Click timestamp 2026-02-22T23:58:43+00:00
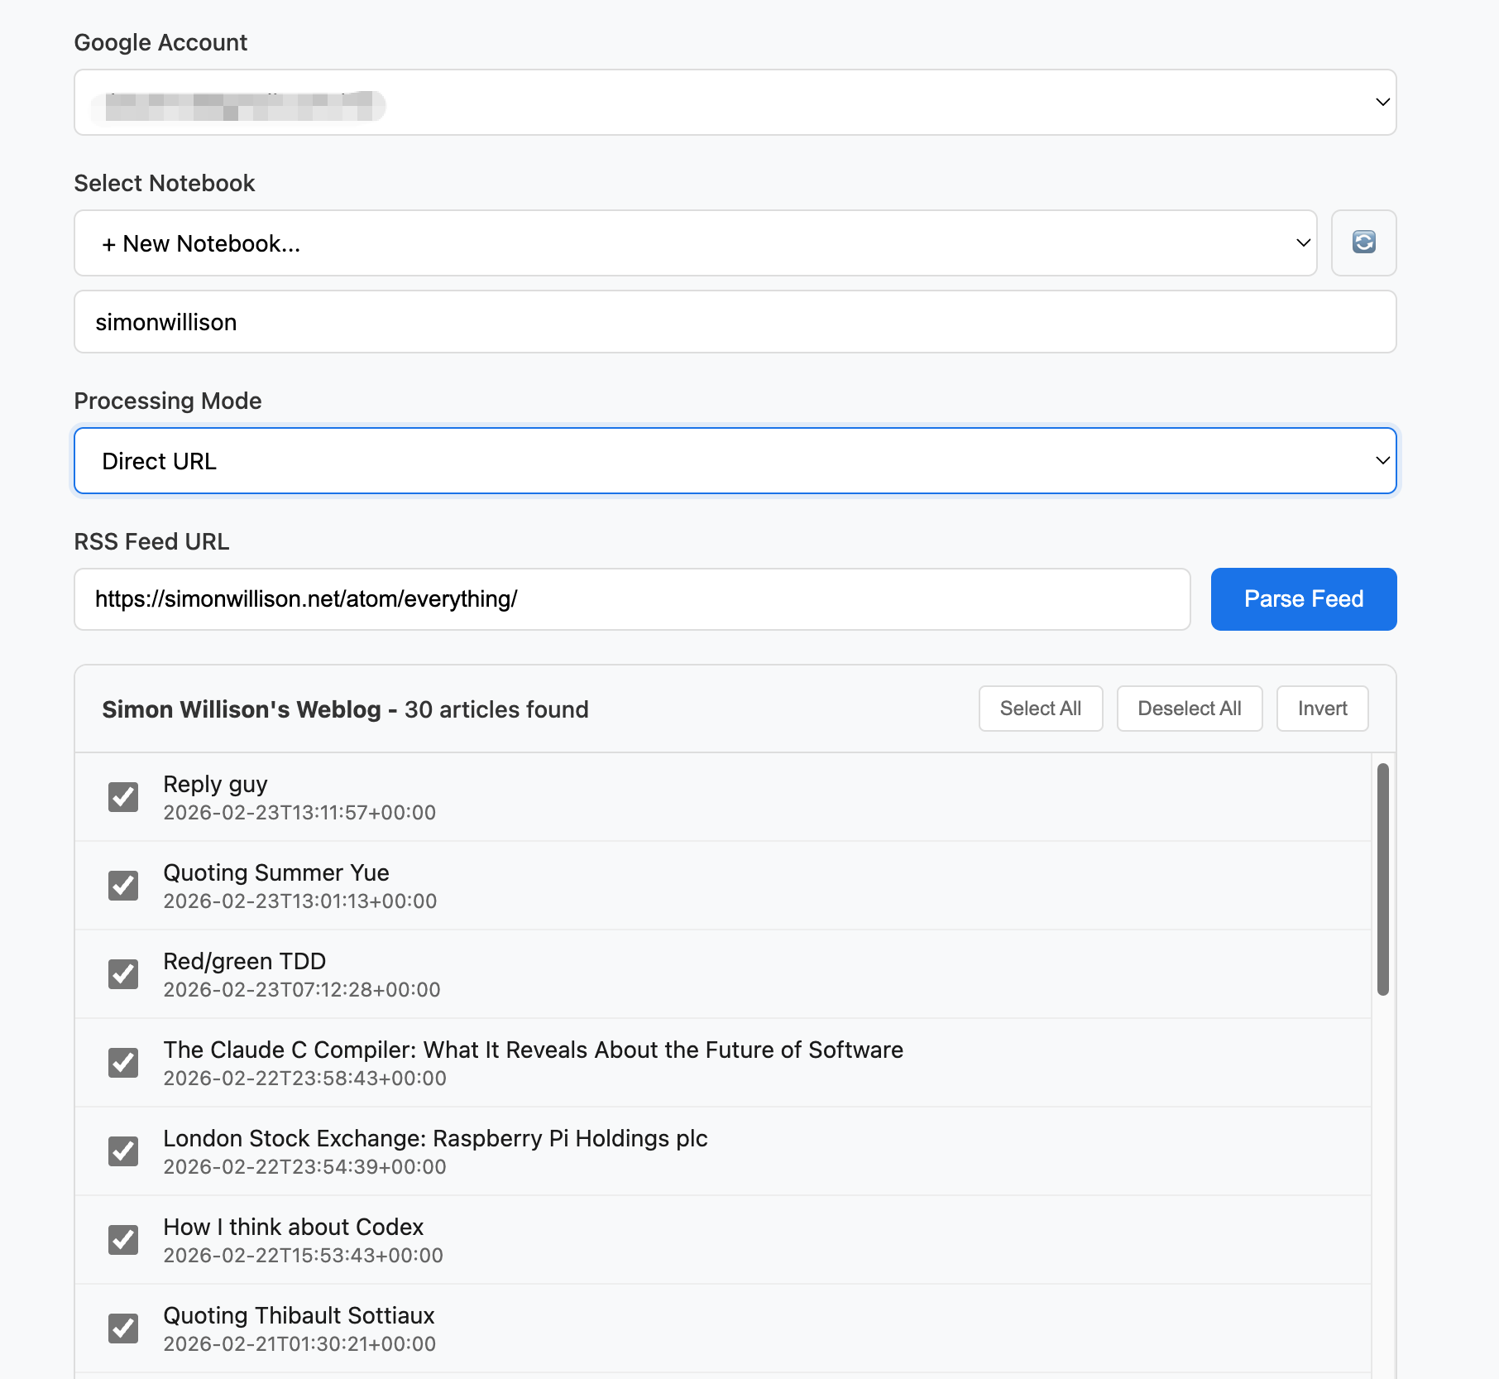1499x1379 pixels. click(x=304, y=1079)
